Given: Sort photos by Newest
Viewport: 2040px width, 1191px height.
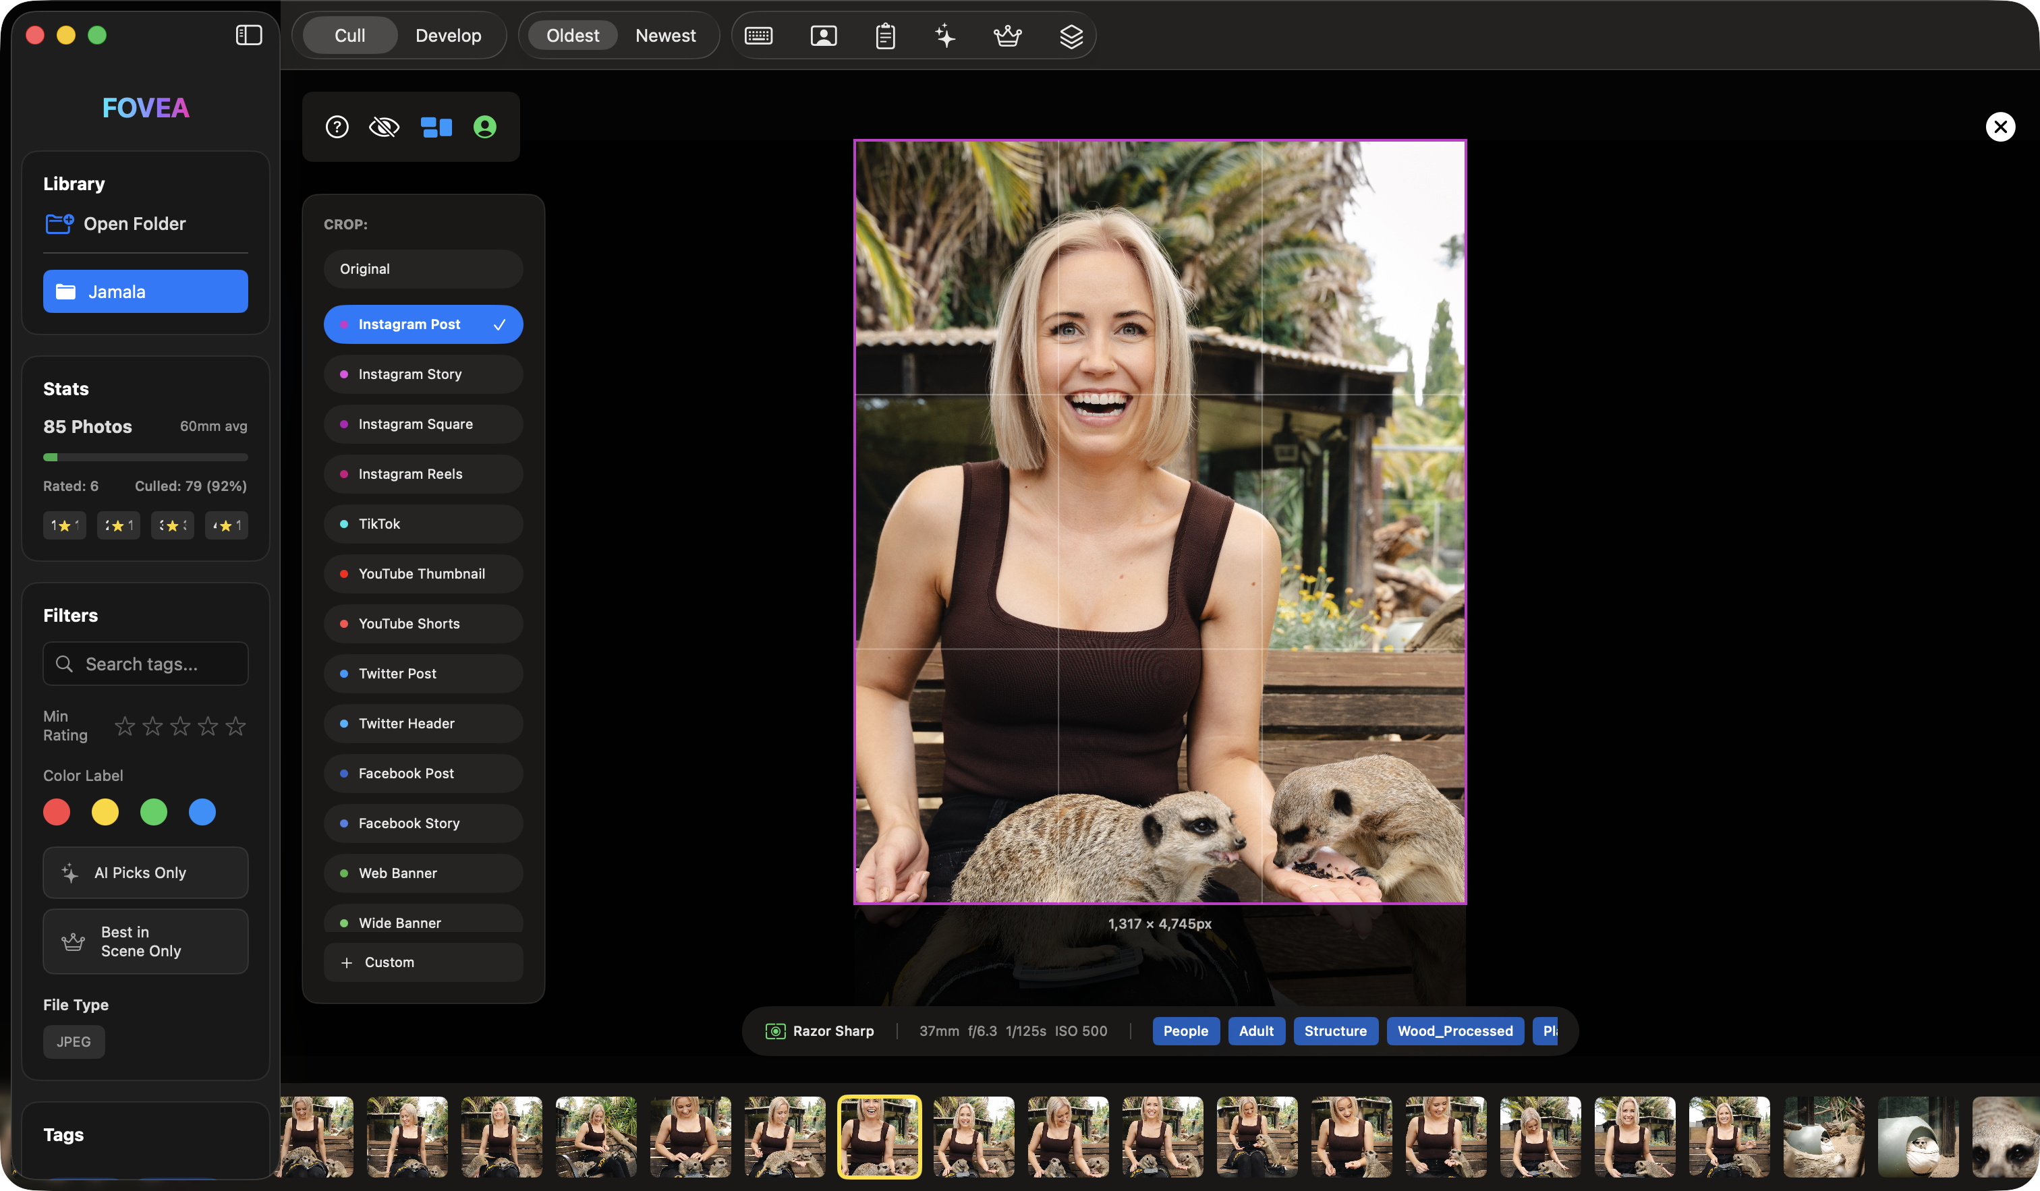Looking at the screenshot, I should tap(664, 36).
